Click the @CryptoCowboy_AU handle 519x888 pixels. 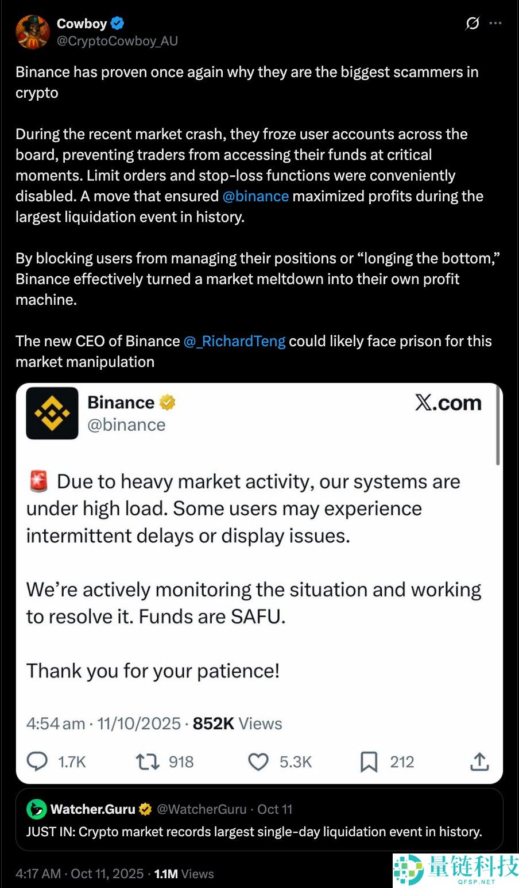click(117, 41)
